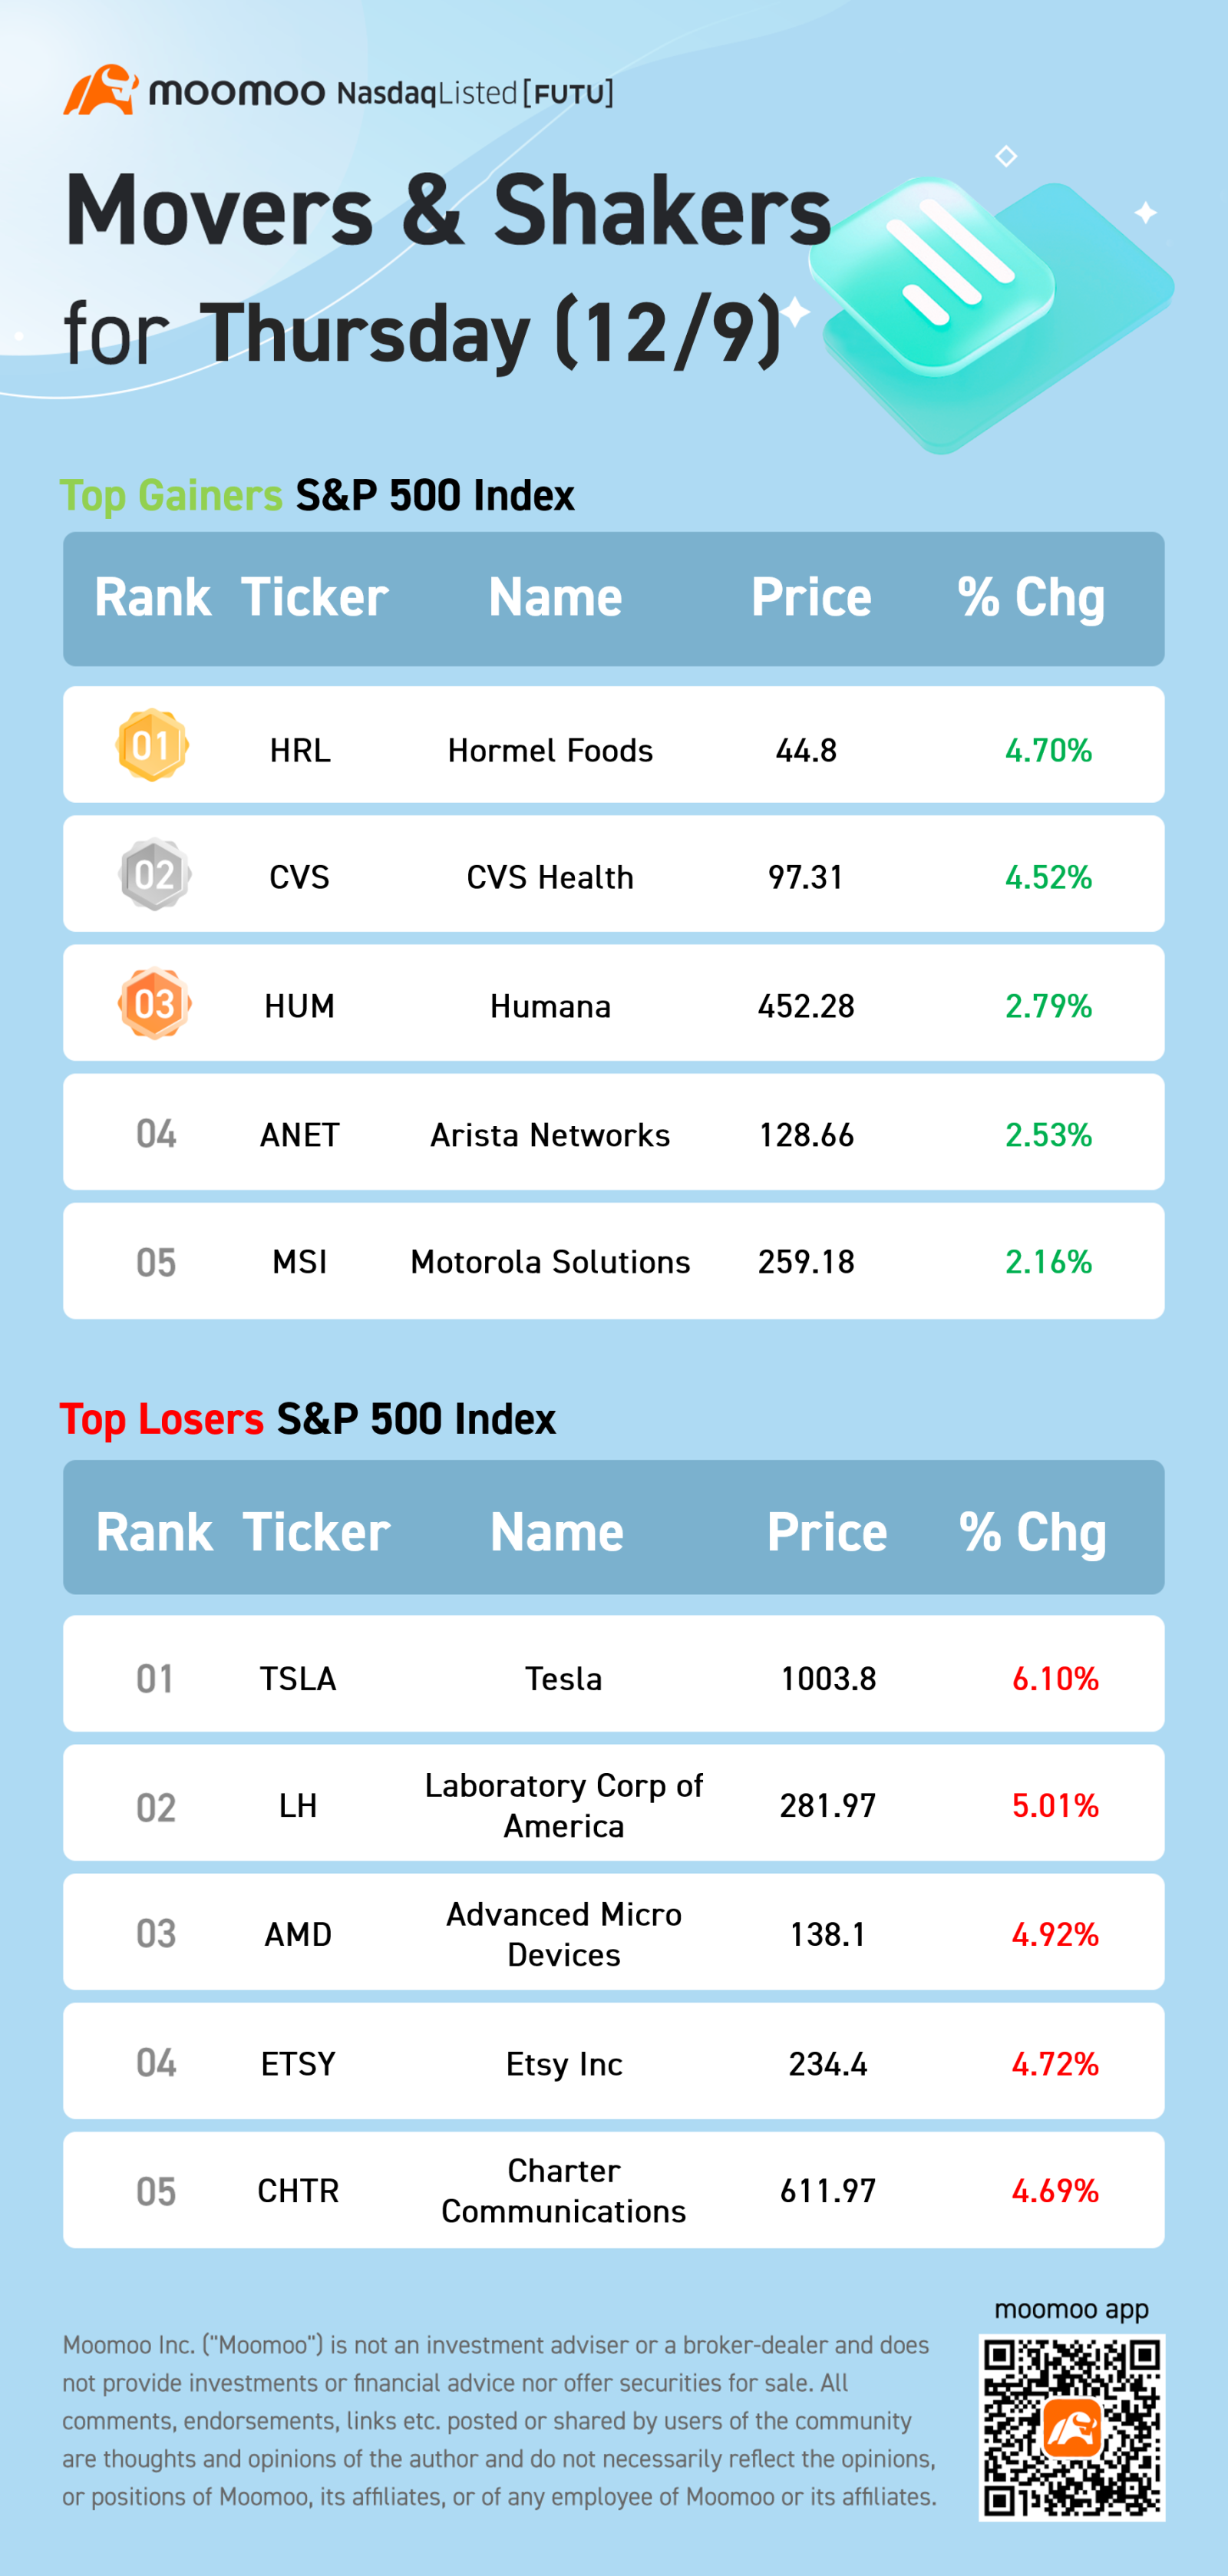Select the bronze 03 rank badge
Screen dimensions: 1228x2576
tap(154, 1004)
